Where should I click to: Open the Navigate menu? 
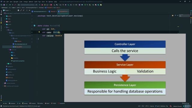click(x=16, y=2)
